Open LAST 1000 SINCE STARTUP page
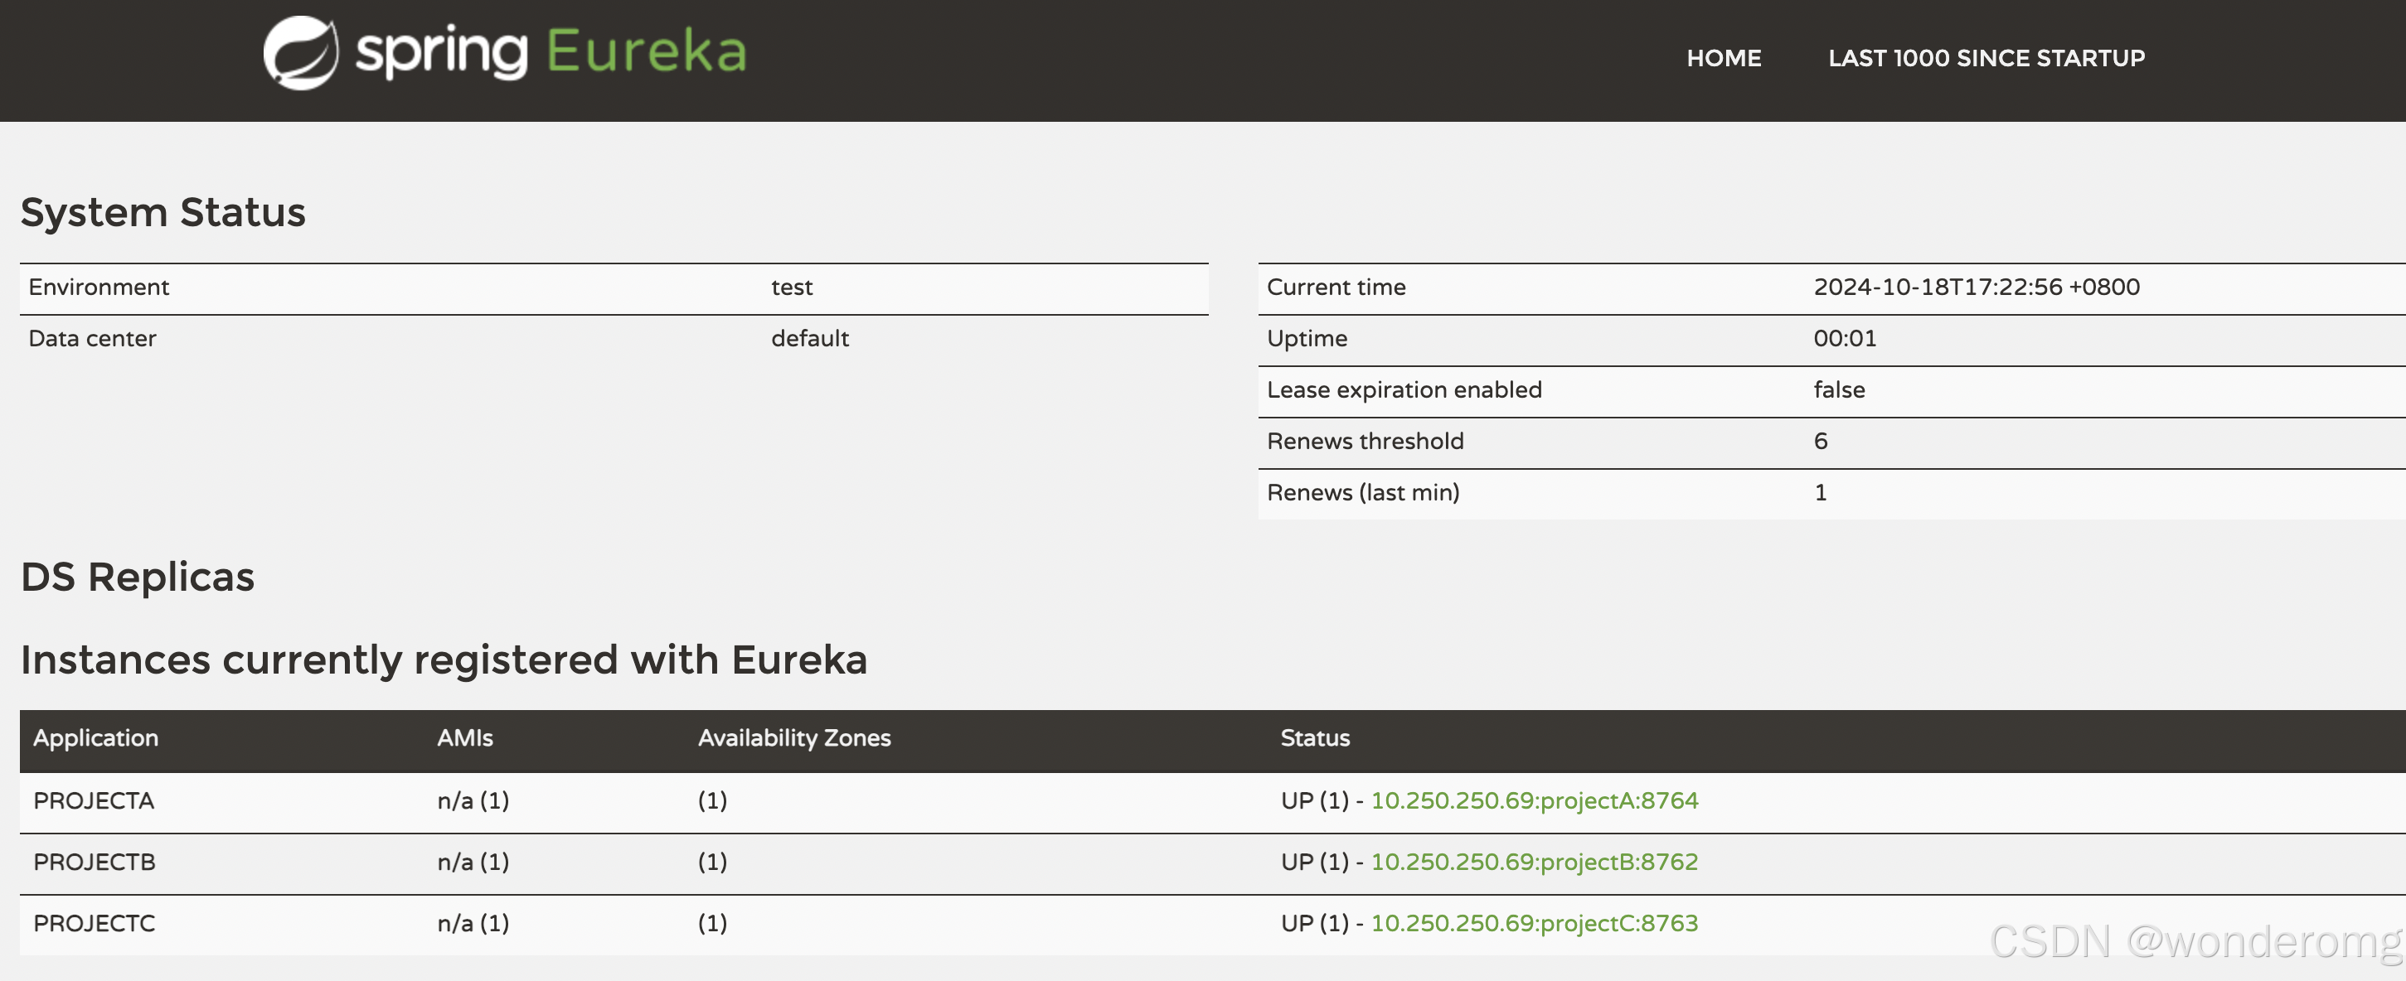 pyautogui.click(x=1986, y=58)
